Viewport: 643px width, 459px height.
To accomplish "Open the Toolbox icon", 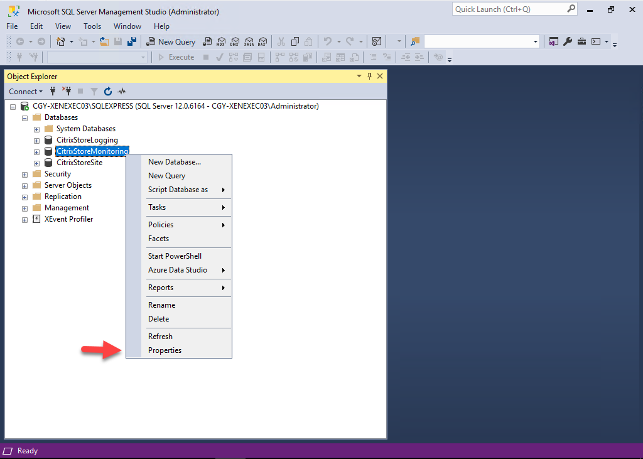I will 581,41.
